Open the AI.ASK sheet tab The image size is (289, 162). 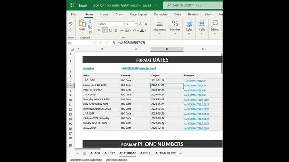95,153
